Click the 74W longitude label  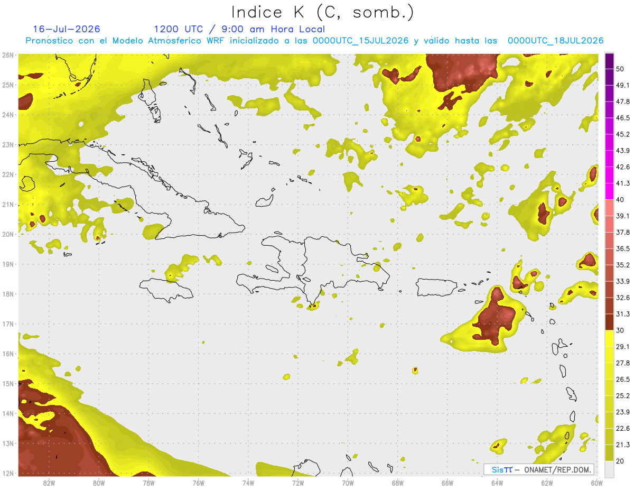click(x=248, y=483)
